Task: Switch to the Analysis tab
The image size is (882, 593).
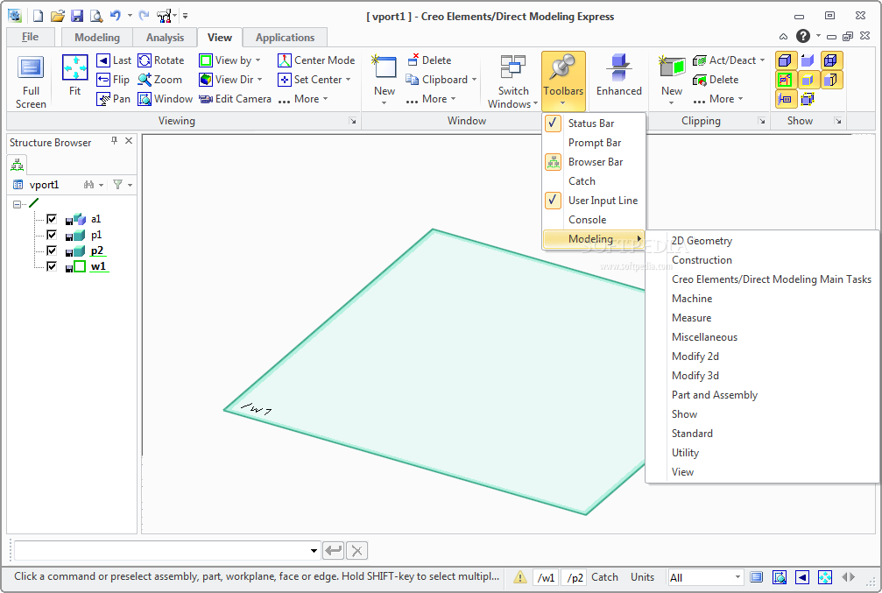Action: [x=165, y=38]
